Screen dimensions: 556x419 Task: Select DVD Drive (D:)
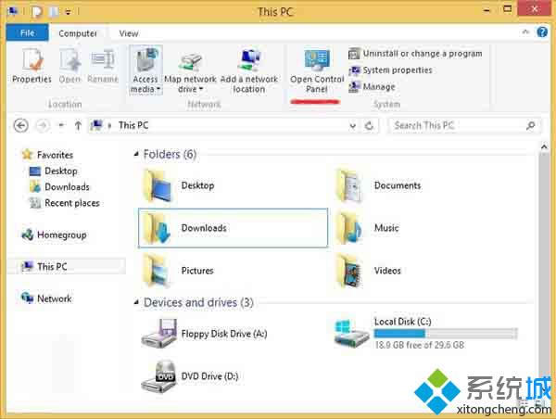point(190,376)
